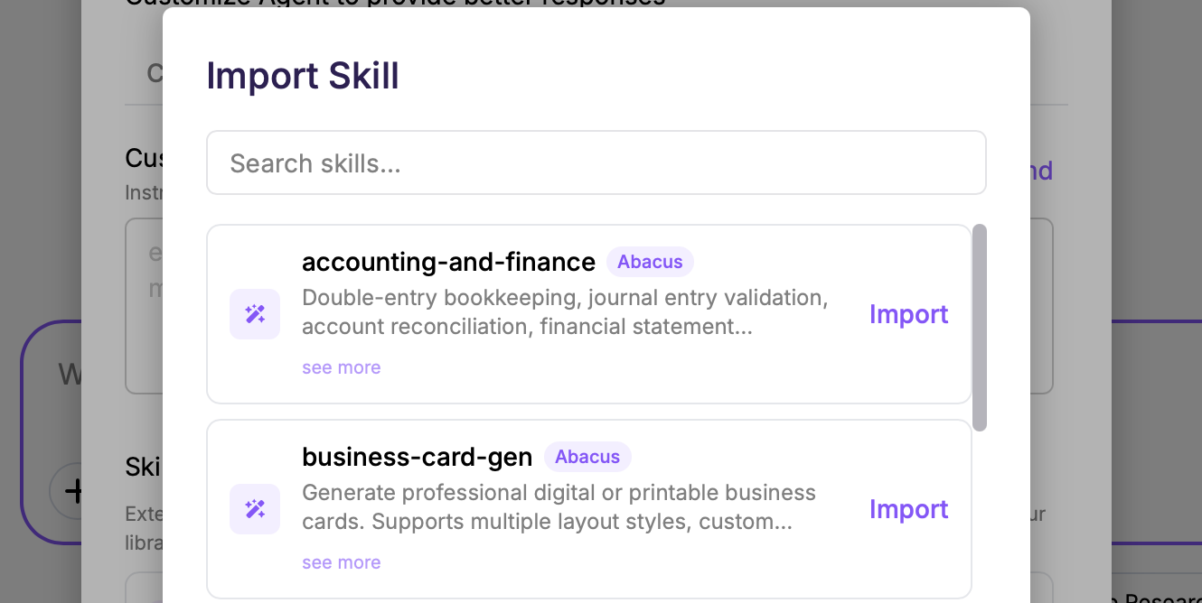Click the accounting-and-finance magic wand icon
This screenshot has width=1202, height=603.
pyautogui.click(x=255, y=314)
